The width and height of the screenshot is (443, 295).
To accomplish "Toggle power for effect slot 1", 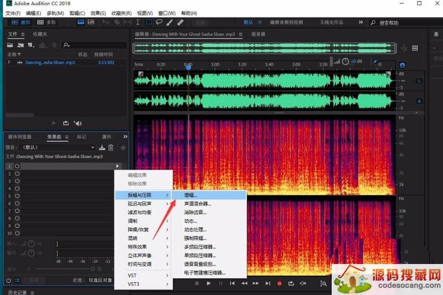I will pos(17,166).
